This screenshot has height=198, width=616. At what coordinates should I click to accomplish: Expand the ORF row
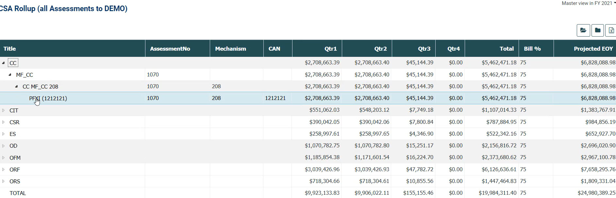[3, 170]
